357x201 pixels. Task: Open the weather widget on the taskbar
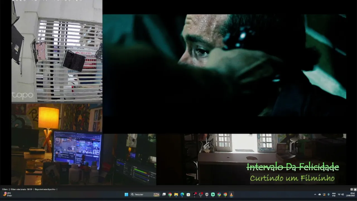point(7,194)
